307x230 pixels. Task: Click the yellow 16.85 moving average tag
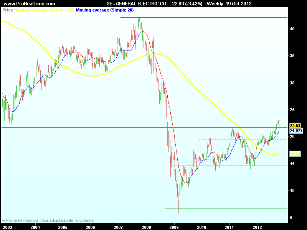(x=295, y=154)
